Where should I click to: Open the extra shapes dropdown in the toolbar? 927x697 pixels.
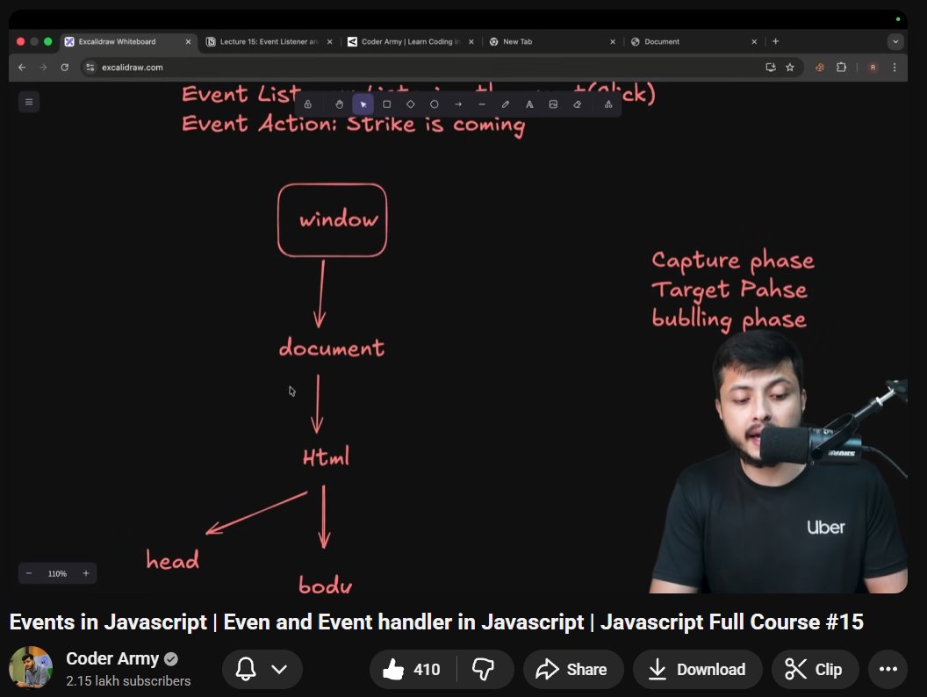point(607,104)
